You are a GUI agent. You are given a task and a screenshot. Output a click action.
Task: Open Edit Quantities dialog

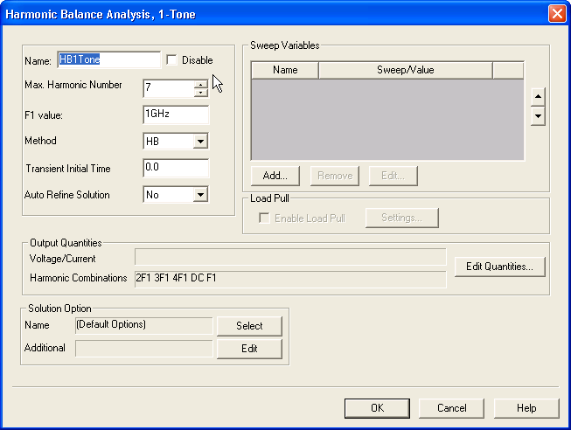coord(499,267)
